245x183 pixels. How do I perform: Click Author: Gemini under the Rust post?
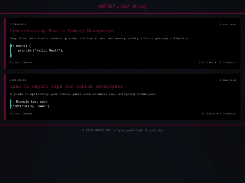tap(21, 62)
